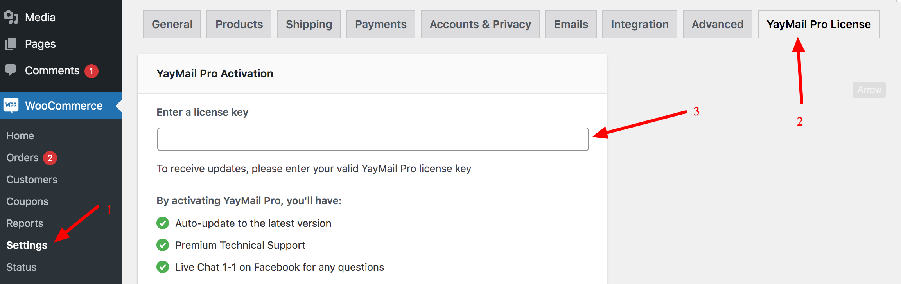Viewport: 901px width, 284px height.
Task: Click the WooCommerce Woo logo icon
Action: 11,105
